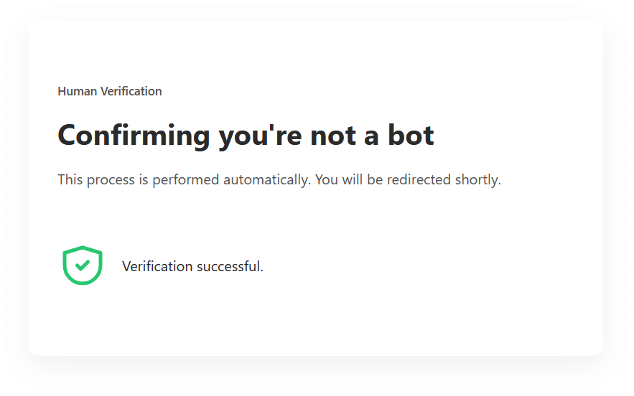Viewport: 634px width, 396px height.
Task: Click the green shield verification icon
Action: (x=83, y=265)
